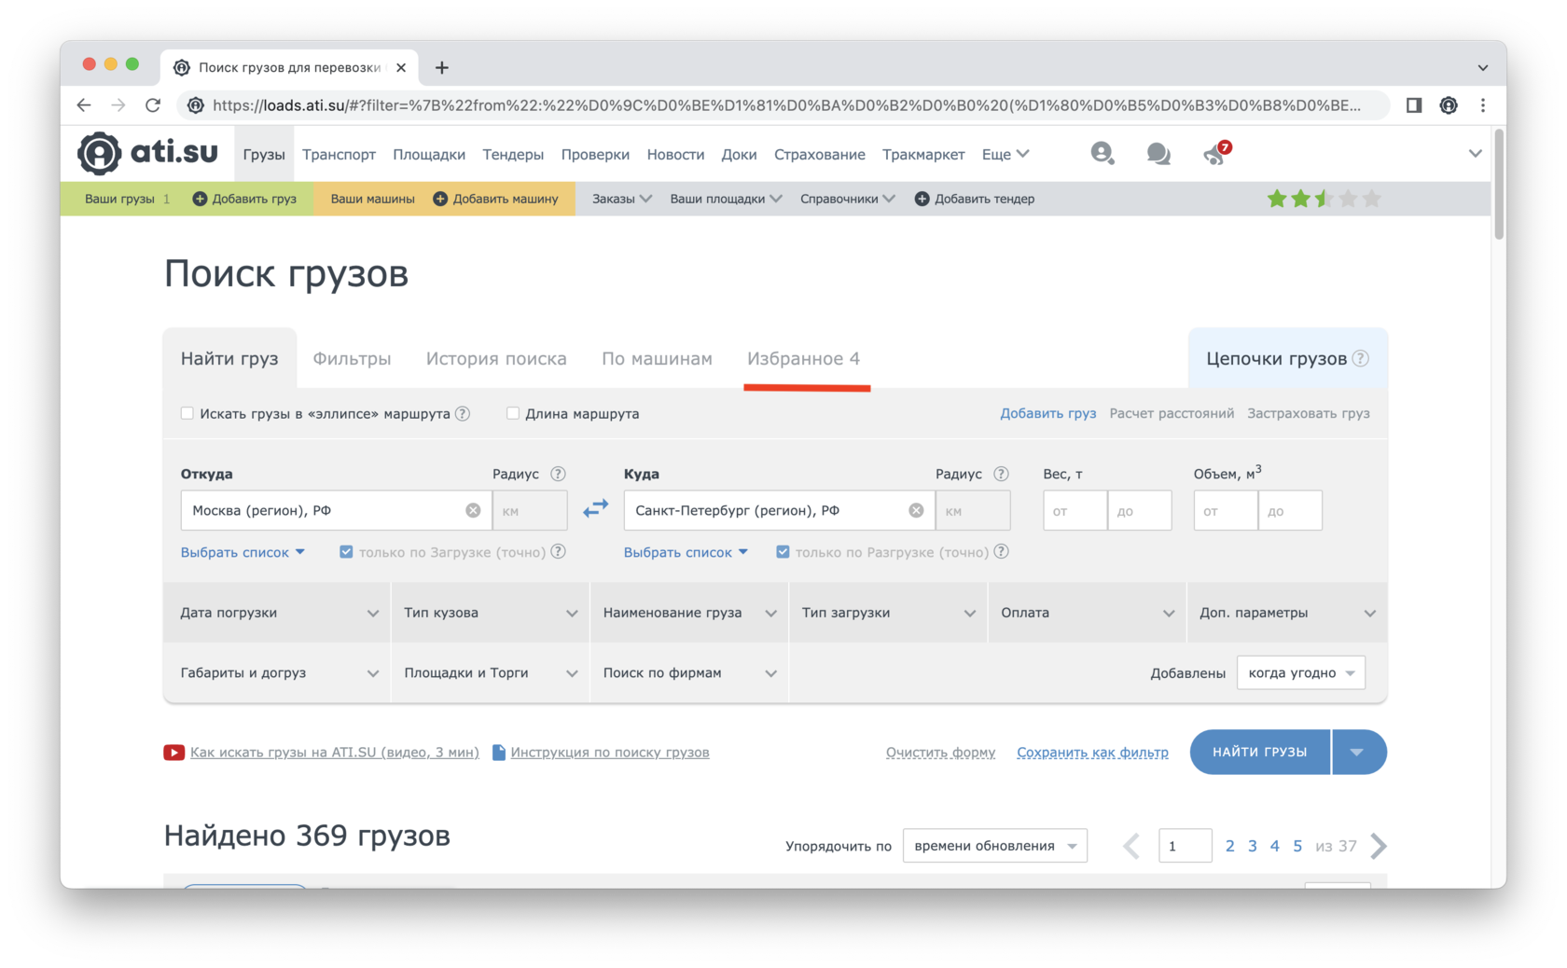Clear the Куда field with X icon
The height and width of the screenshot is (968, 1567).
(x=916, y=510)
